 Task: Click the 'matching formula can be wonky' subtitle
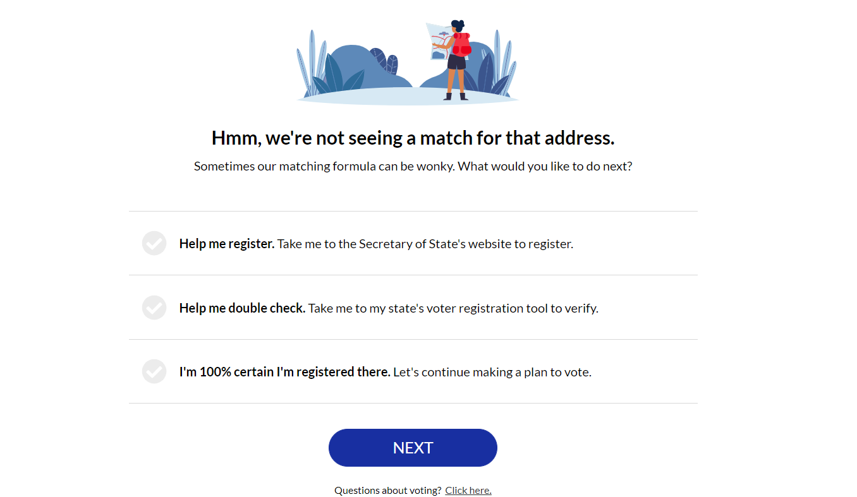click(x=413, y=167)
